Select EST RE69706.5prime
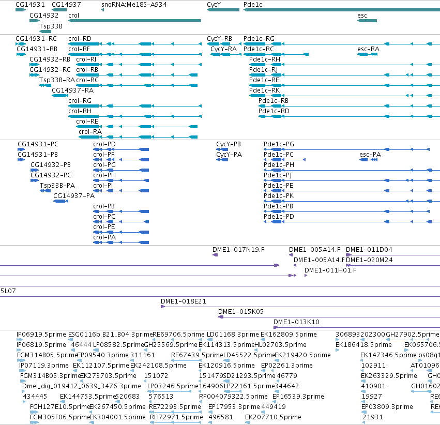Image resolution: width=440 pixels, height=425 pixels. pos(177,340)
